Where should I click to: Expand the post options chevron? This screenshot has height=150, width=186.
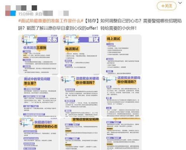(x=180, y=3)
